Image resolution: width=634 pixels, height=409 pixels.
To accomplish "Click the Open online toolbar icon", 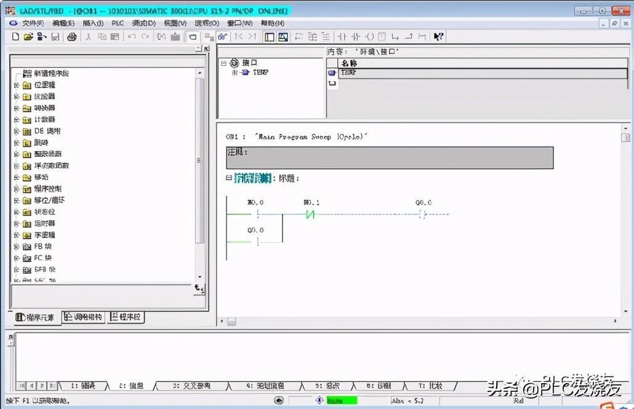I will click(x=42, y=37).
